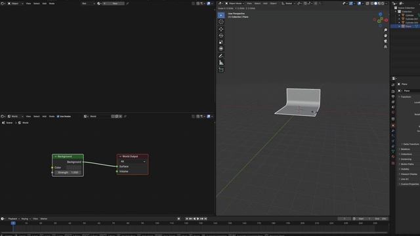The width and height of the screenshot is (420, 236).
Task: Select the Annotate pencil tool
Action: pos(221,56)
